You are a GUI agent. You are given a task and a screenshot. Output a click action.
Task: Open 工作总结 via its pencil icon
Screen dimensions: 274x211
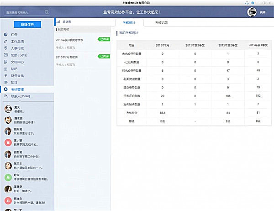(x=5, y=42)
